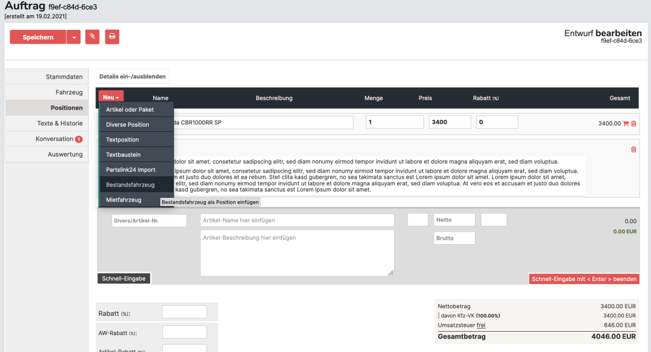Click shopping cart icon beside 3400.00
The image size is (651, 352).
point(626,124)
